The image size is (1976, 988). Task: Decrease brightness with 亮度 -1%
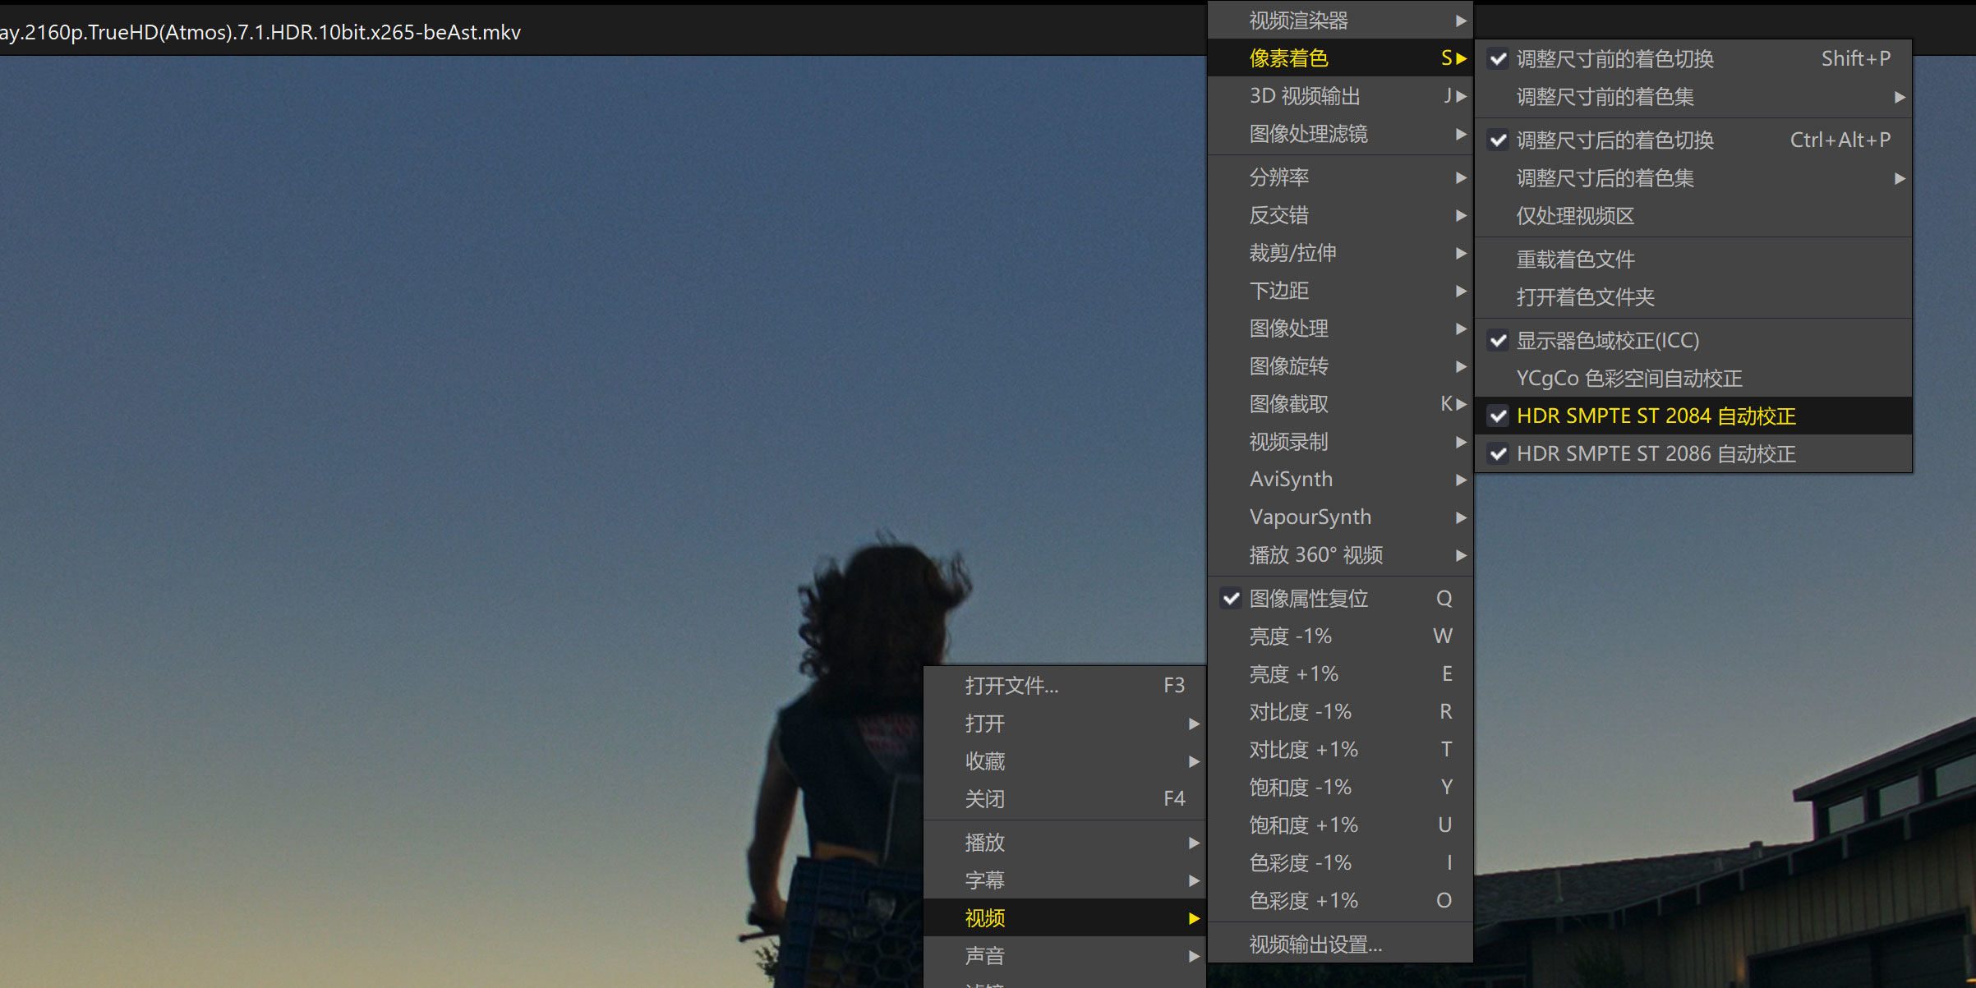coord(1290,636)
